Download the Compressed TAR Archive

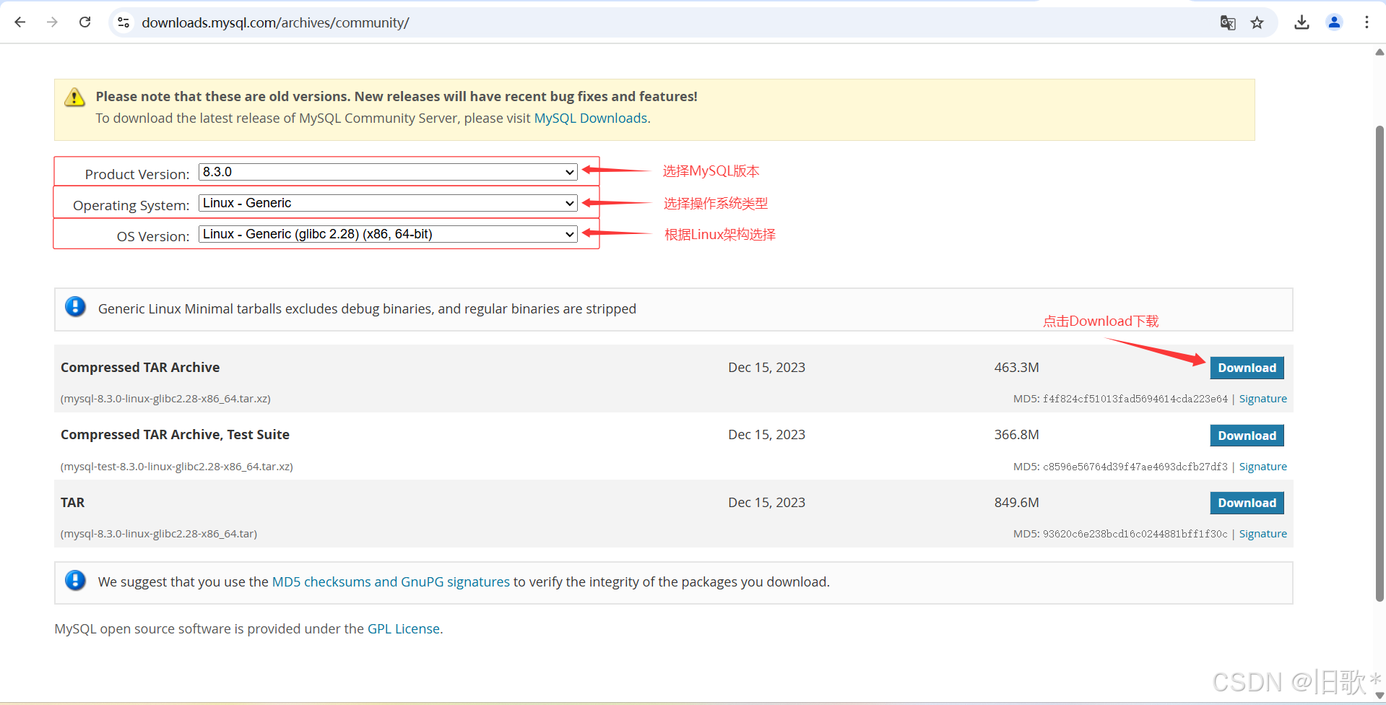pos(1247,368)
